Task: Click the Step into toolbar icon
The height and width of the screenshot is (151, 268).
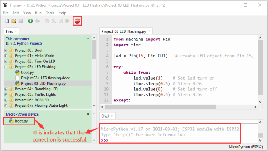Action: coord(54,21)
